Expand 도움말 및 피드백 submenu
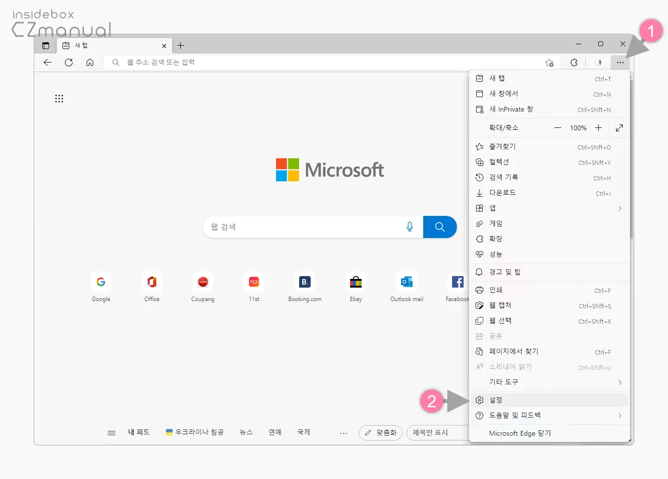This screenshot has width=668, height=479. pos(549,416)
